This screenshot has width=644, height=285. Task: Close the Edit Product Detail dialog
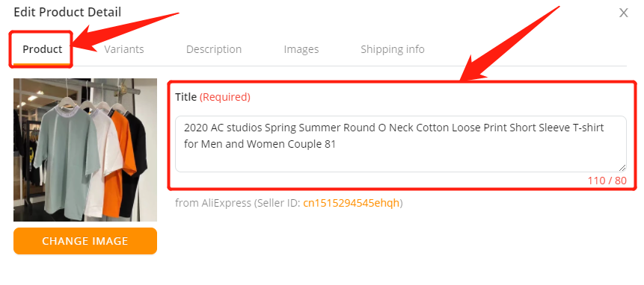(x=624, y=13)
